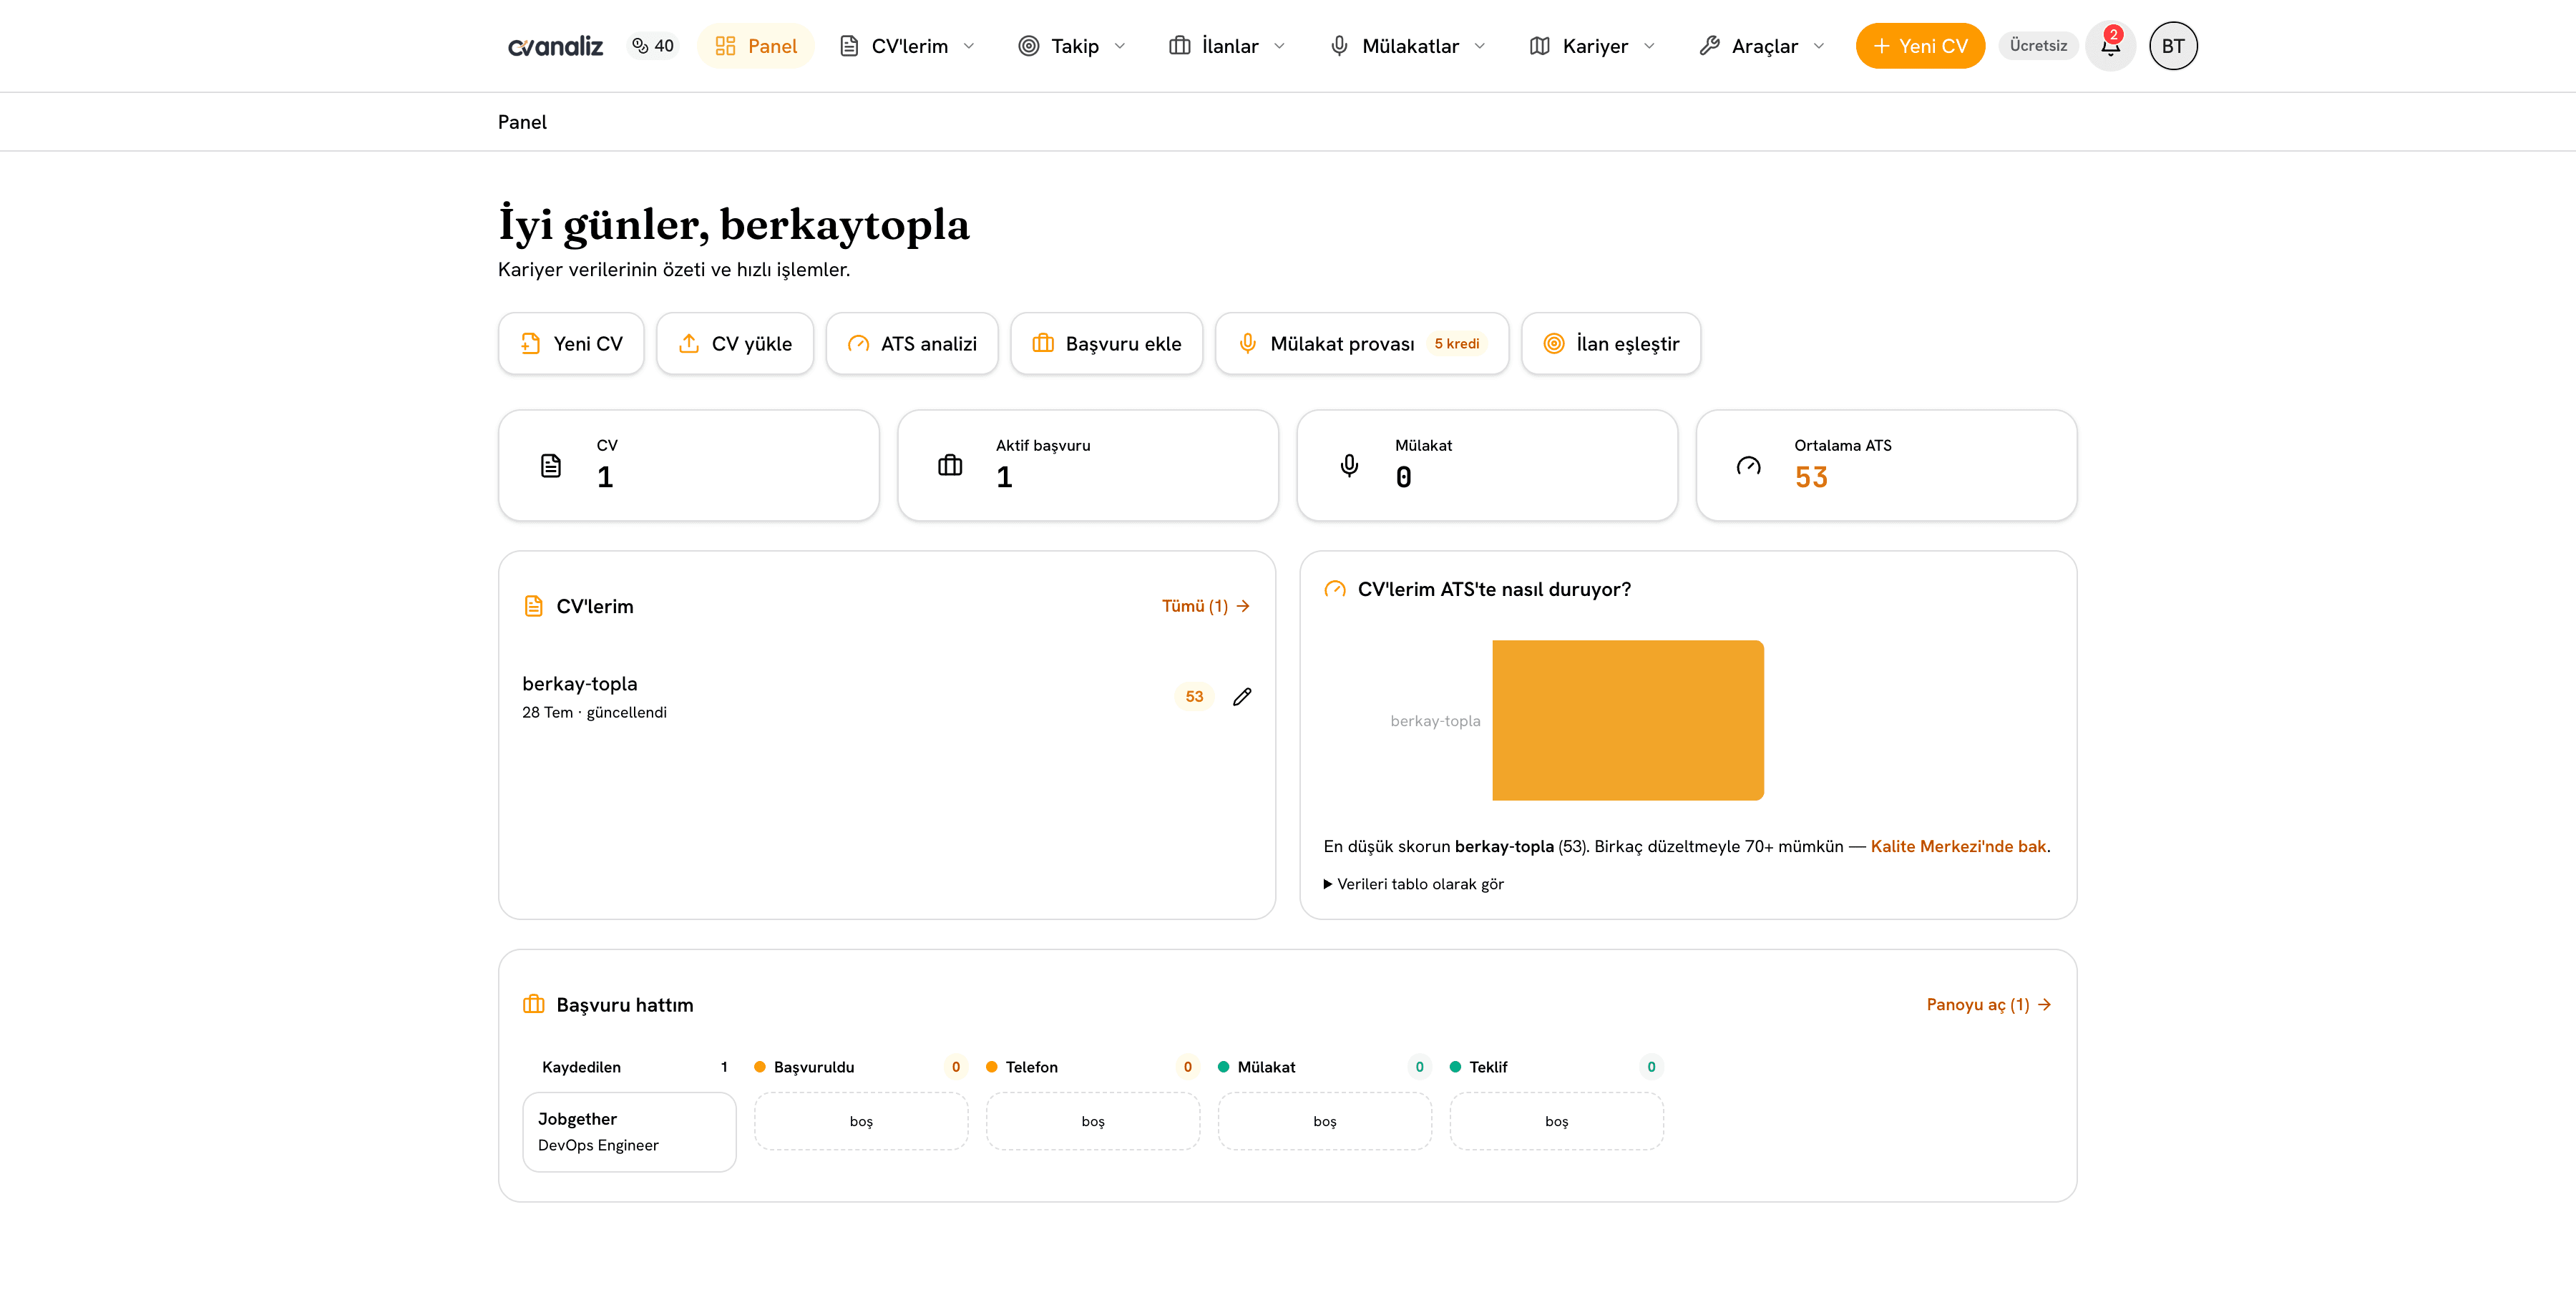Open the BT profile avatar
2576x1315 pixels.
(2173, 46)
